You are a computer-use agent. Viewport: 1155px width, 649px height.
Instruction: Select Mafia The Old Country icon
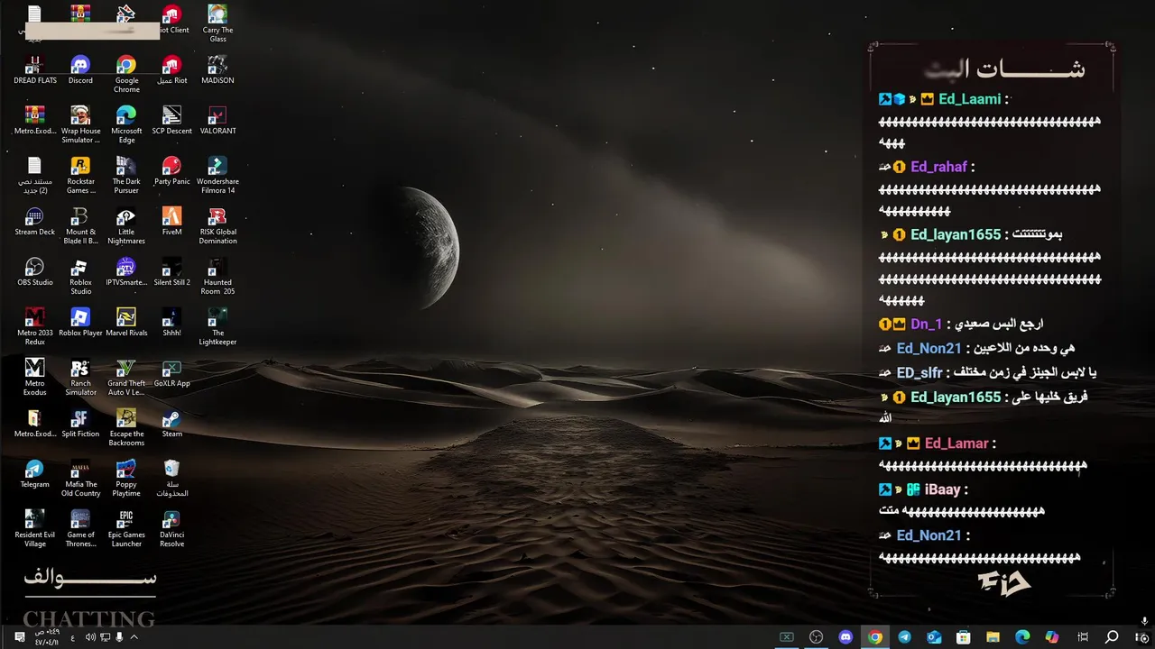point(80,478)
